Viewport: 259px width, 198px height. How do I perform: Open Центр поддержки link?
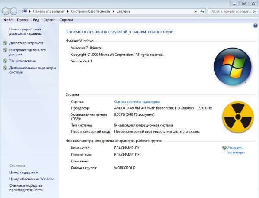[23, 172]
